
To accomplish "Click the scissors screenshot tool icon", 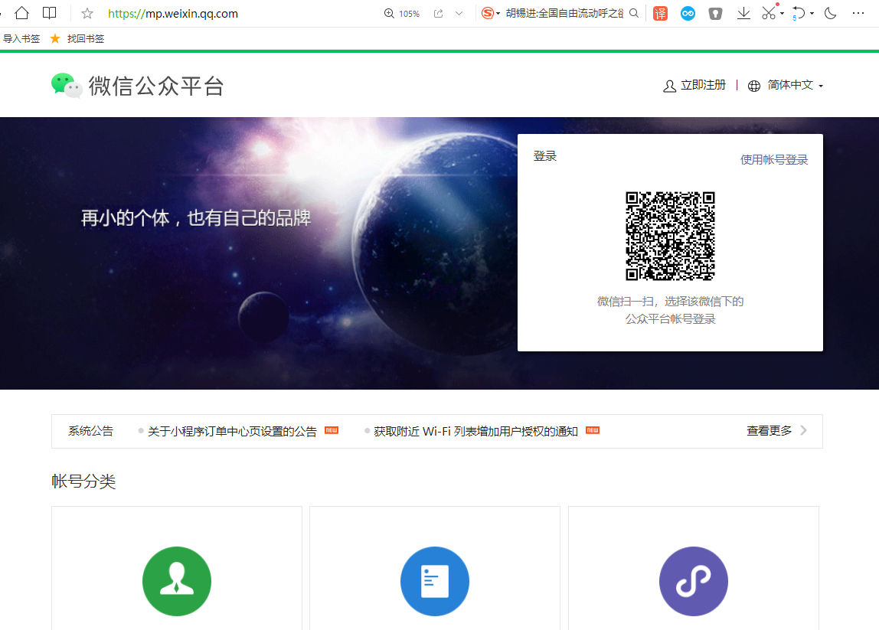I will [x=769, y=13].
